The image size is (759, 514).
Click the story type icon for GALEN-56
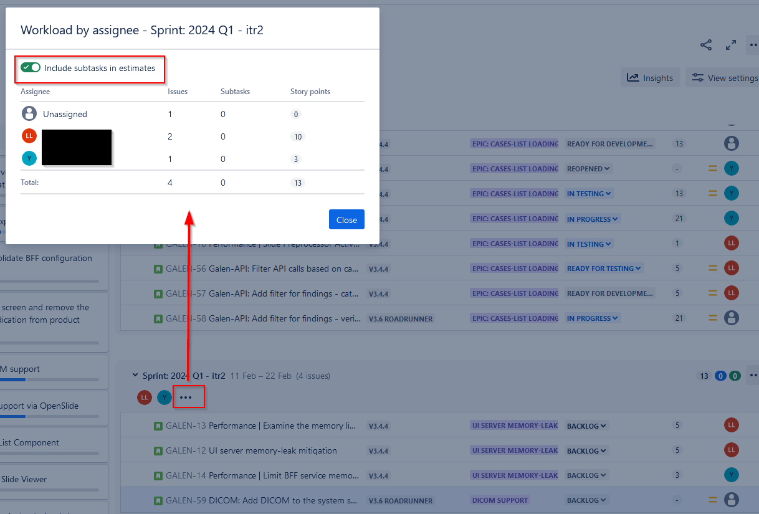[x=158, y=269]
